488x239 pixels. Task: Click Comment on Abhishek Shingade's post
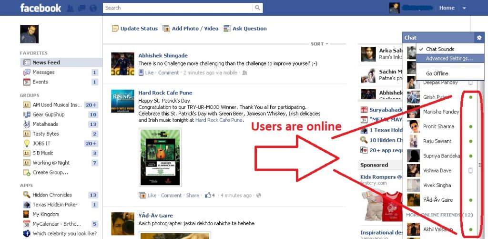pyautogui.click(x=169, y=73)
